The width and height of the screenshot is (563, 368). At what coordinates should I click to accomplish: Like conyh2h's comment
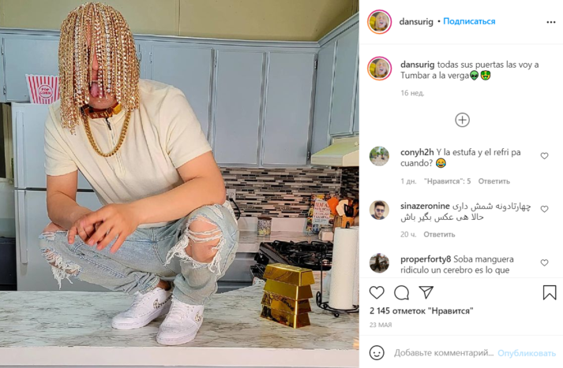[544, 156]
